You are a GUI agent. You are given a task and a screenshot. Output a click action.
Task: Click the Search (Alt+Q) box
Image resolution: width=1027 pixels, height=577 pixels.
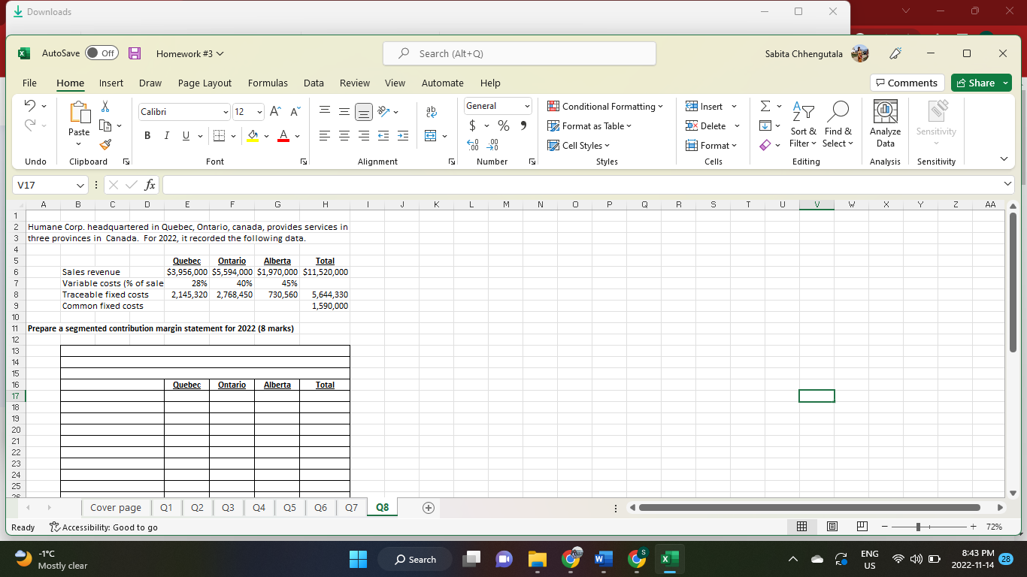tap(520, 53)
